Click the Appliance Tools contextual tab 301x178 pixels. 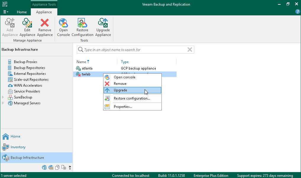[44, 4]
